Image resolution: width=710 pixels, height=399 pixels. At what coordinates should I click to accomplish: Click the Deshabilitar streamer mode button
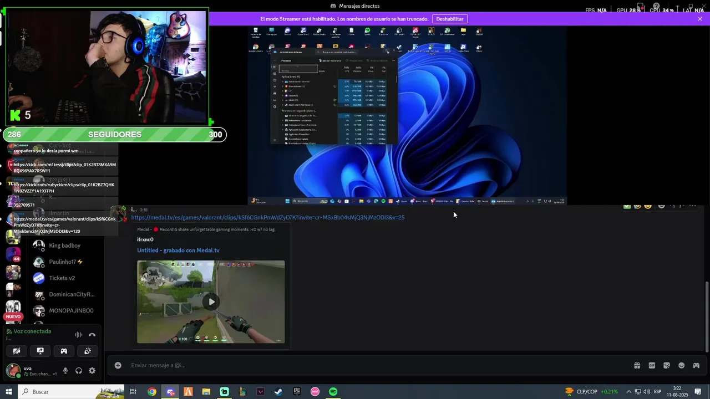click(449, 19)
